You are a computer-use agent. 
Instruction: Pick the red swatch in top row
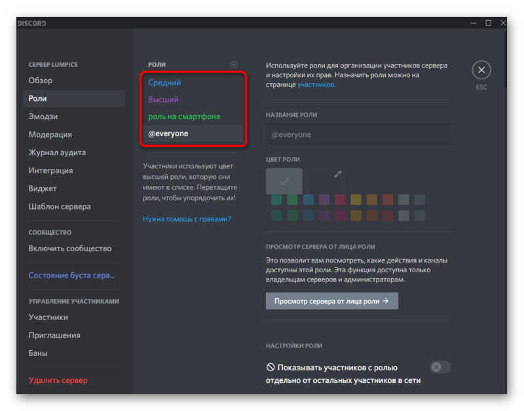(388, 200)
